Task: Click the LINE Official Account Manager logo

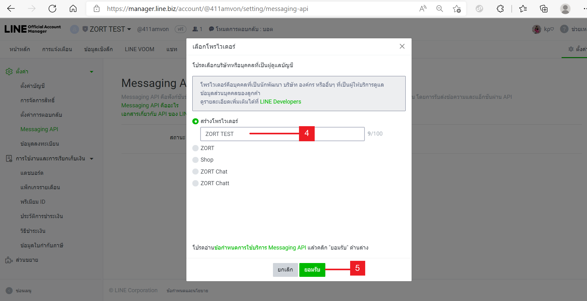Action: tap(33, 29)
